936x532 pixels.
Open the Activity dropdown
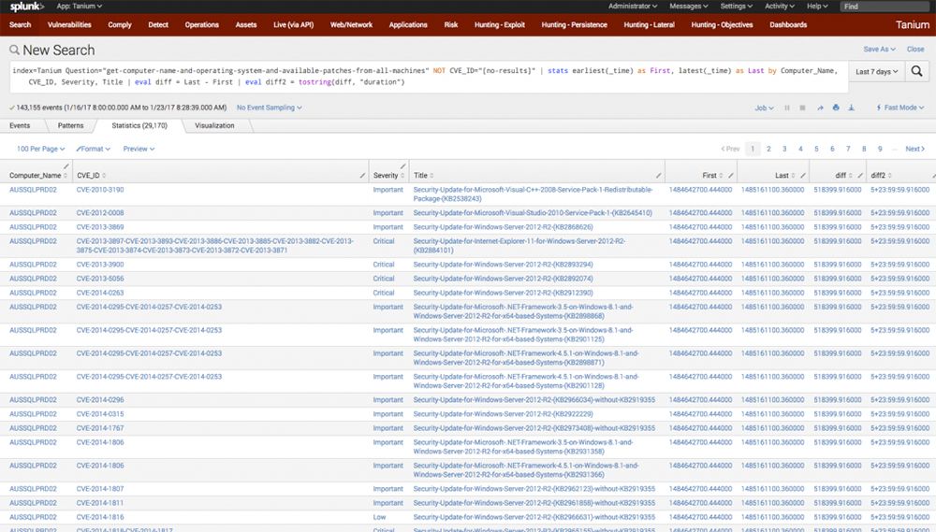[x=780, y=6]
